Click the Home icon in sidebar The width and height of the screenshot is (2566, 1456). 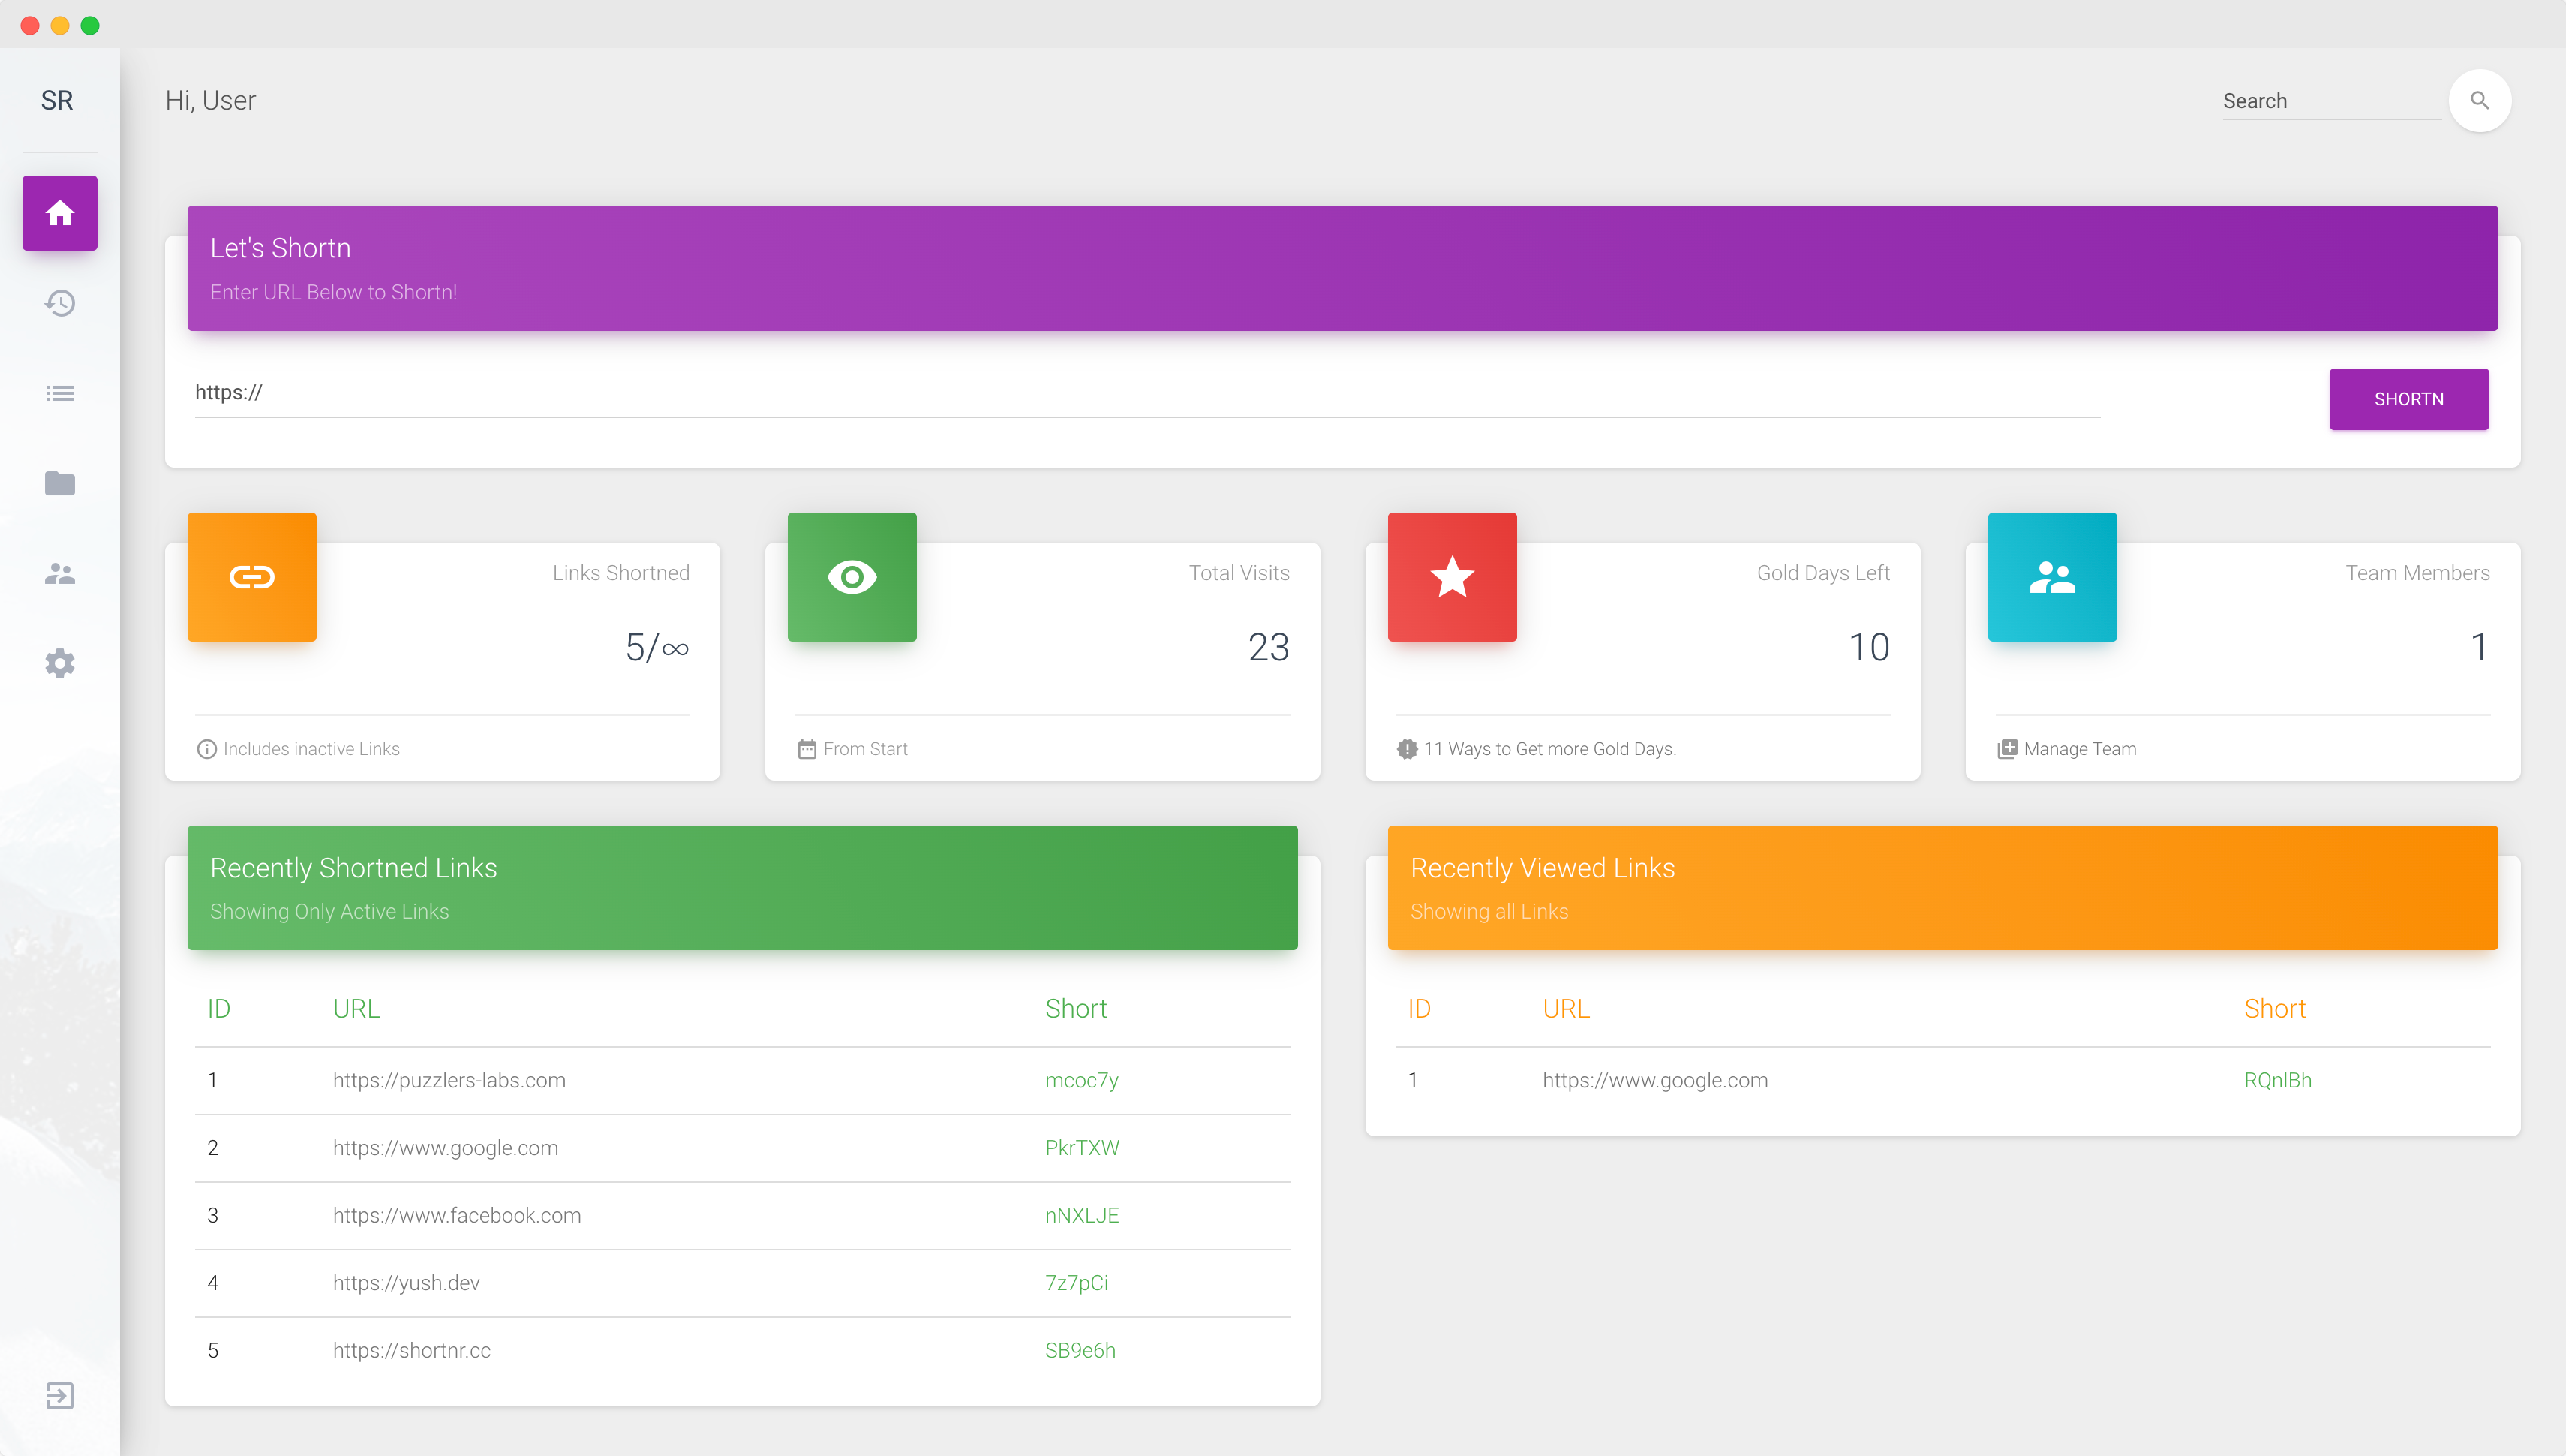pyautogui.click(x=60, y=213)
